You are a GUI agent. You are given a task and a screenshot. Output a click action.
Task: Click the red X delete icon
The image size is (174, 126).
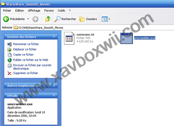coord(10,73)
